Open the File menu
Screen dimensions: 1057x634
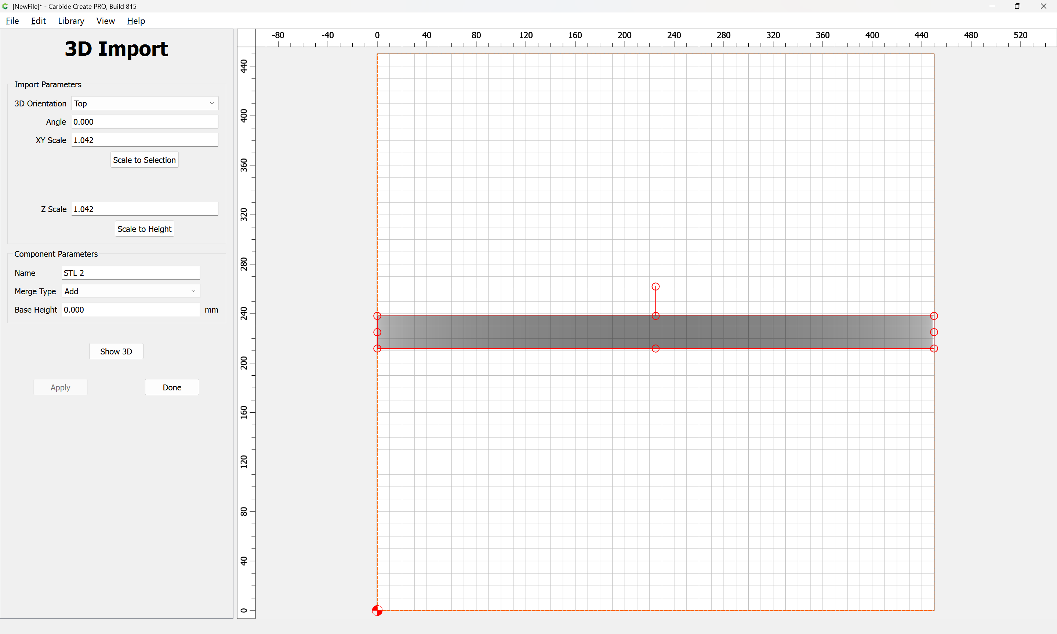[12, 21]
